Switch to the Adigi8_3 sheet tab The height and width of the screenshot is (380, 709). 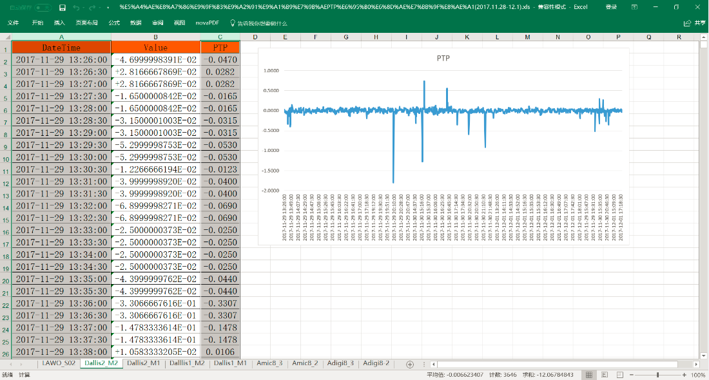(340, 363)
